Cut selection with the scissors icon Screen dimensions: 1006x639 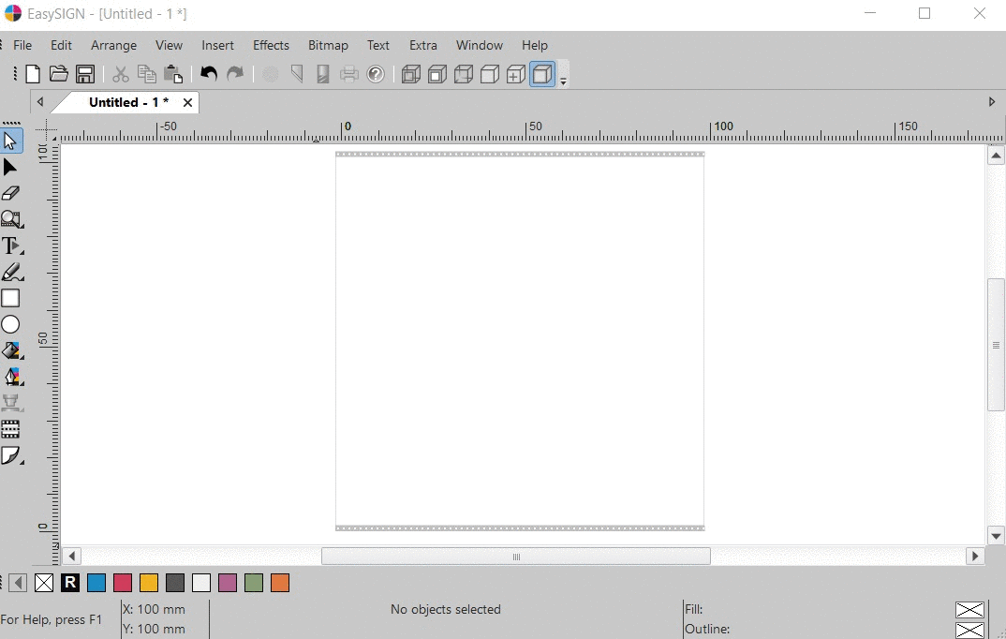(120, 74)
